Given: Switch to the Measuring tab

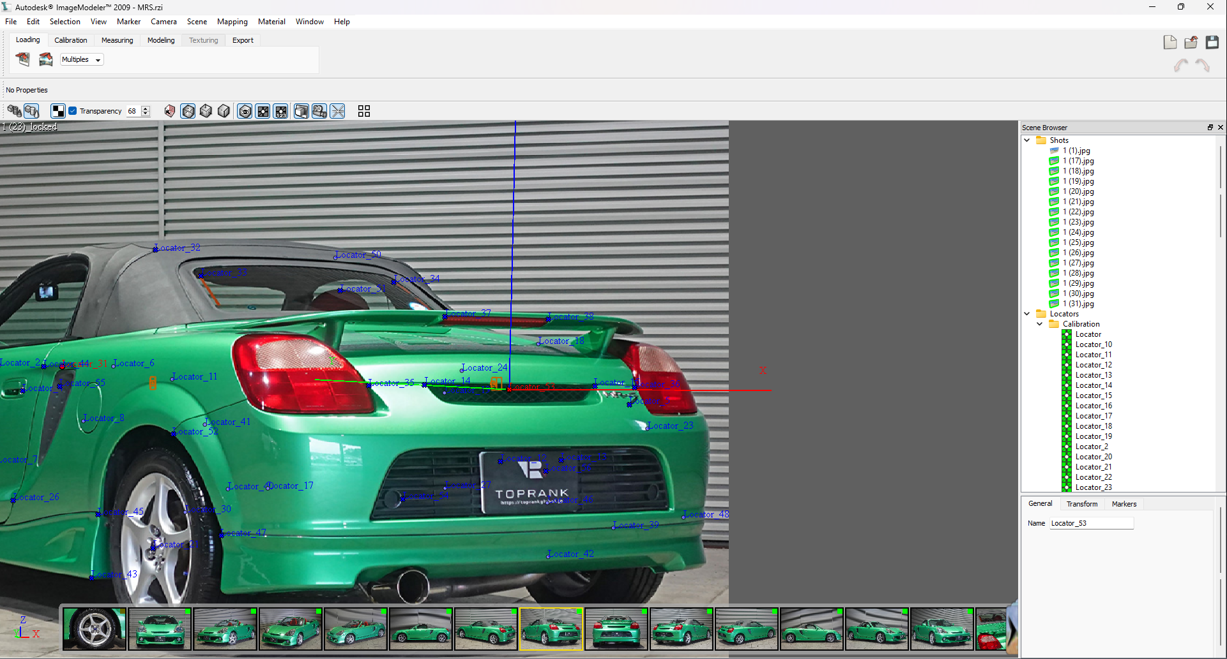Looking at the screenshot, I should [x=118, y=40].
